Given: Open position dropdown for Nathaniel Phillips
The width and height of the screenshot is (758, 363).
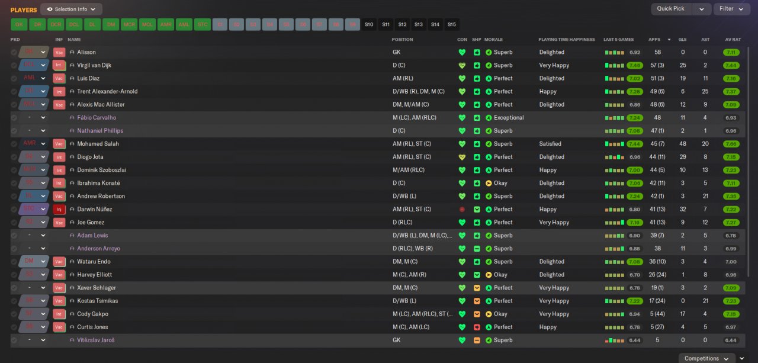Looking at the screenshot, I should [x=43, y=131].
